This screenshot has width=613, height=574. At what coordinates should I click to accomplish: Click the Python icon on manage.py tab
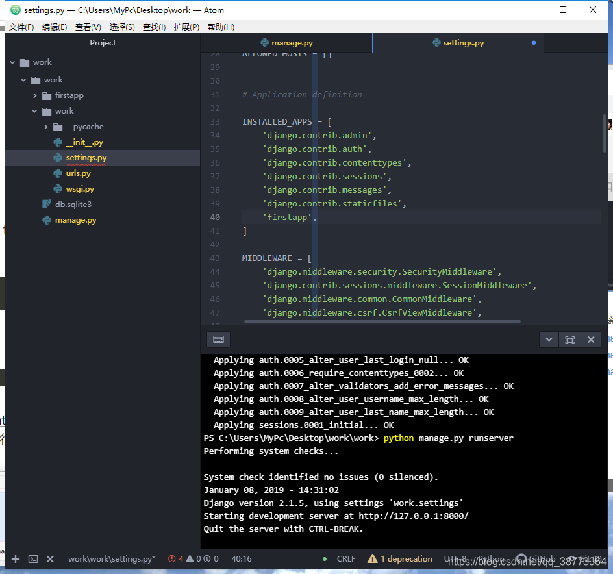pos(265,43)
